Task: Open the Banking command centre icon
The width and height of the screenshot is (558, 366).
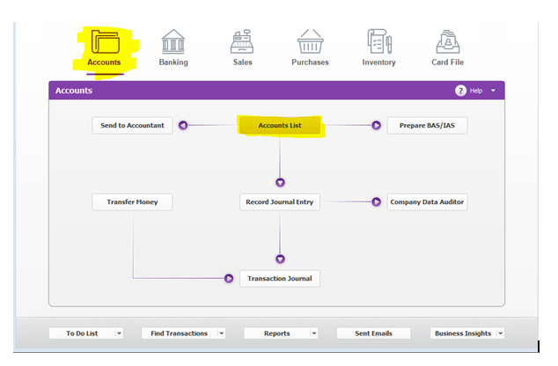Action: coord(173,44)
